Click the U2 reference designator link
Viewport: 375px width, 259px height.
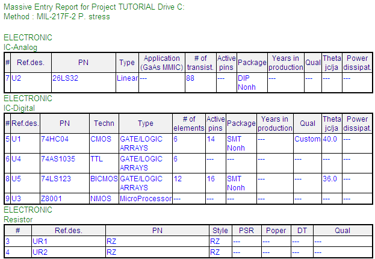coord(17,78)
